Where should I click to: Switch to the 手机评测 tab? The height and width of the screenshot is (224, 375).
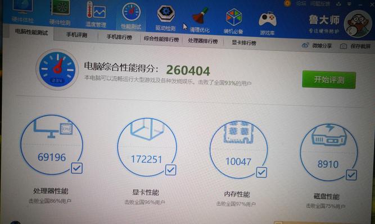point(76,35)
